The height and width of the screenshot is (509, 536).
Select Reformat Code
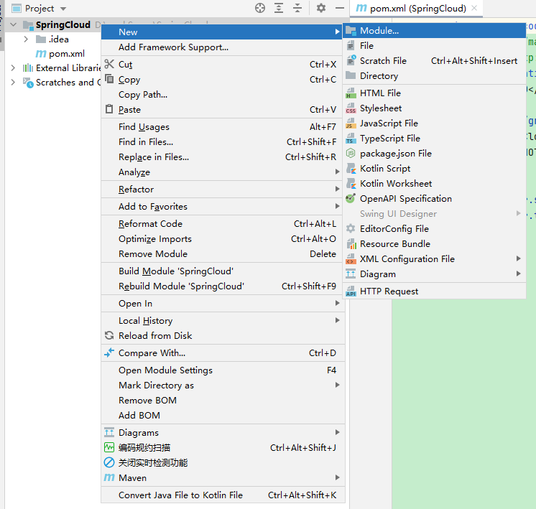[x=223, y=224]
